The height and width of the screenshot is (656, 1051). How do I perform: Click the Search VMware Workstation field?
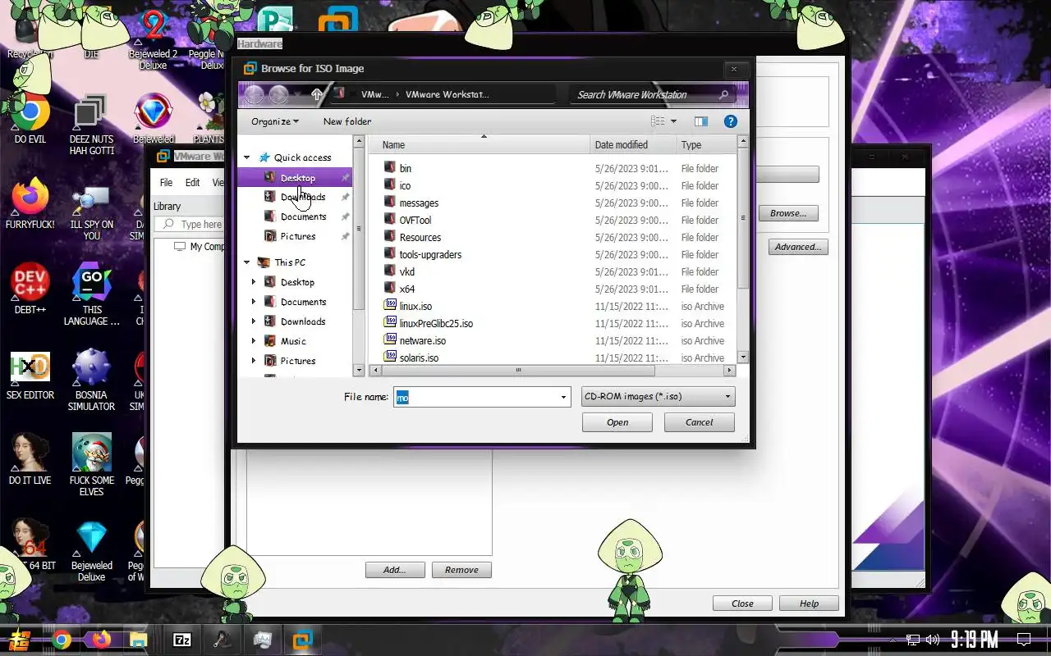click(x=645, y=95)
